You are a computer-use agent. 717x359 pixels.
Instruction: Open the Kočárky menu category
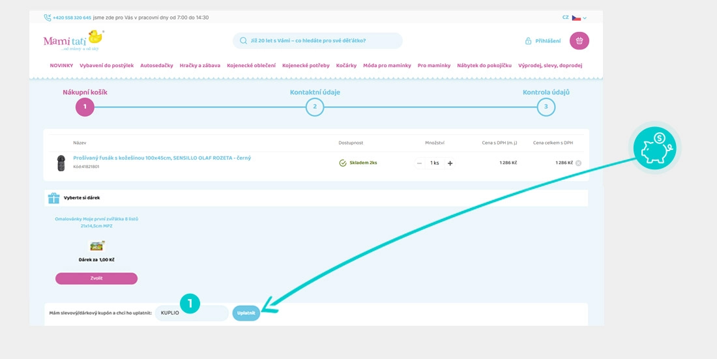pos(346,65)
